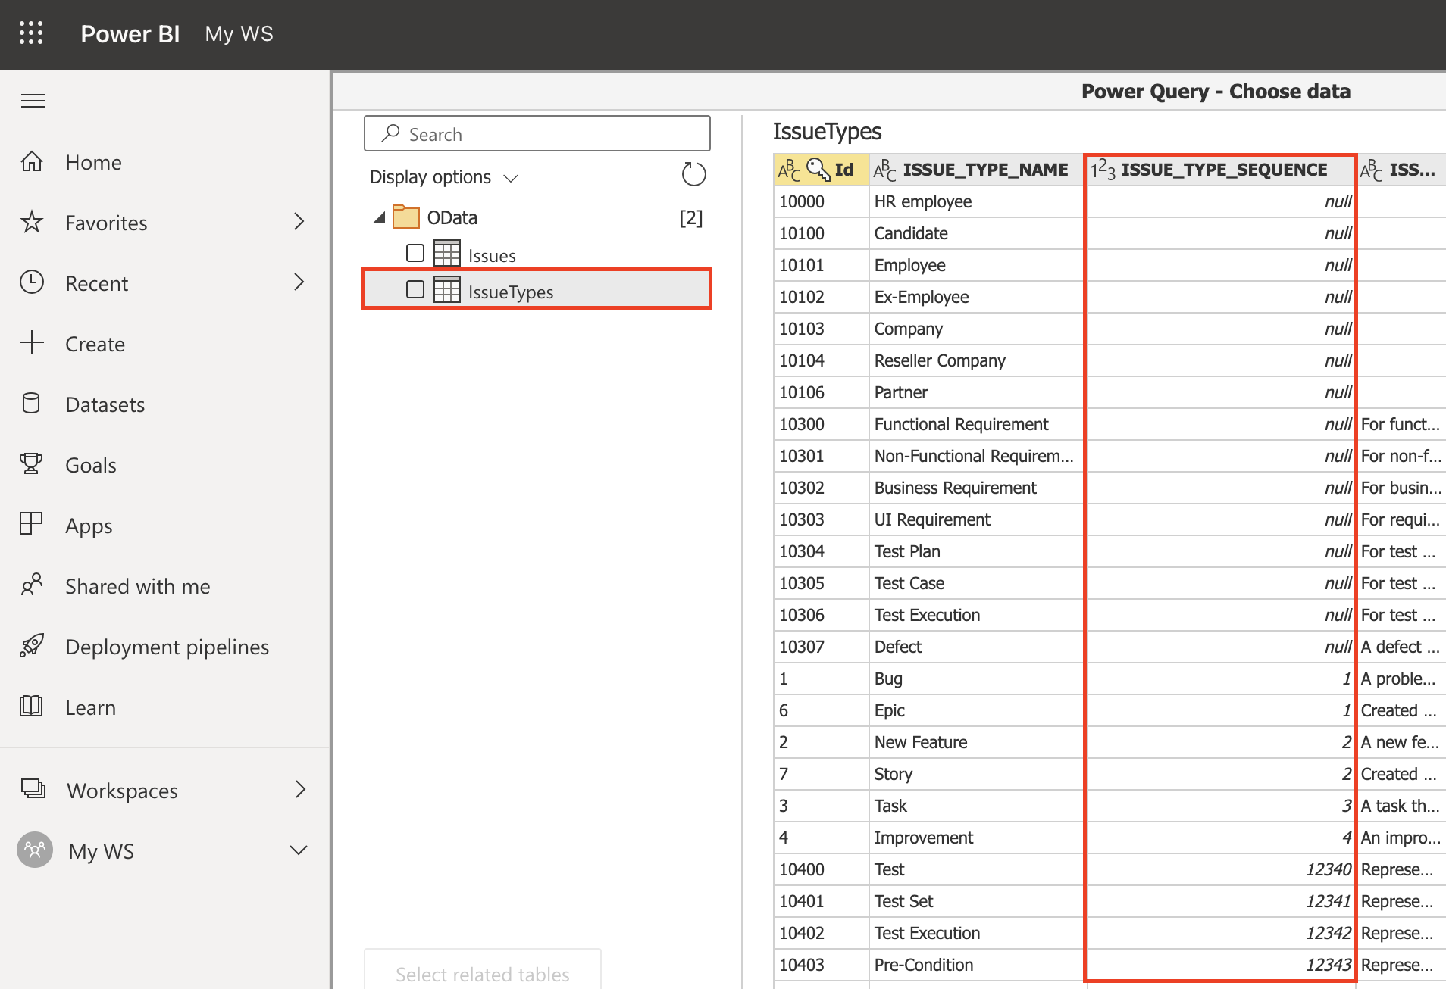Click the Datasets cylinder icon
1446x989 pixels.
tap(32, 404)
